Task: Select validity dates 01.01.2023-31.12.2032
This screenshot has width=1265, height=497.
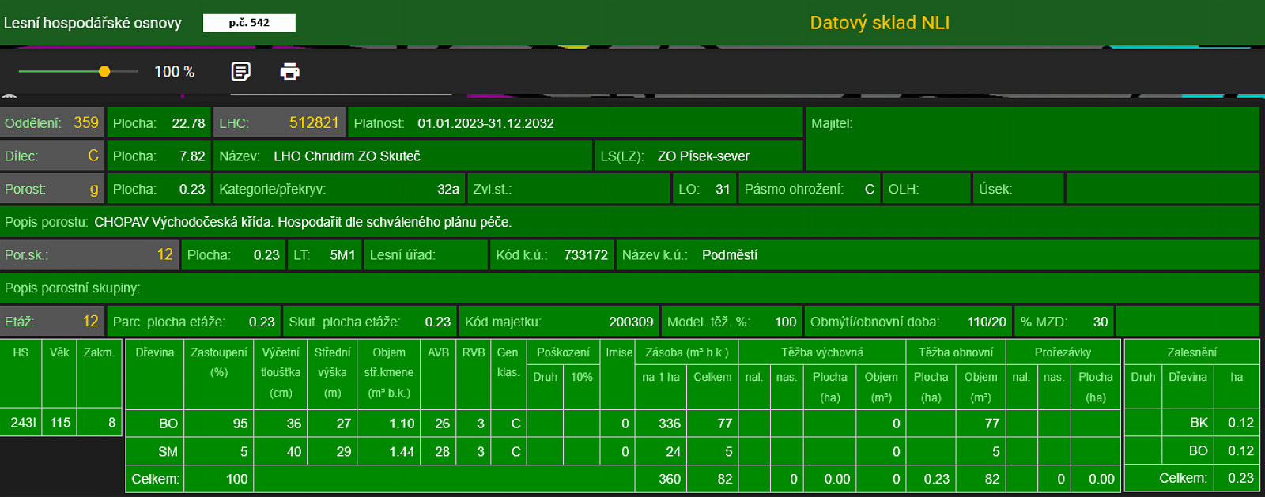Action: click(485, 123)
